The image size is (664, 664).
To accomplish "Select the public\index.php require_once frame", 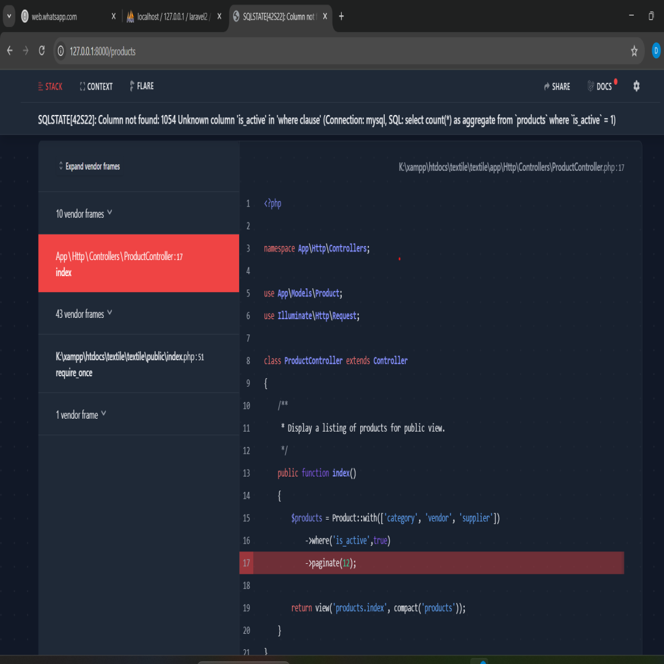I will 130,365.
